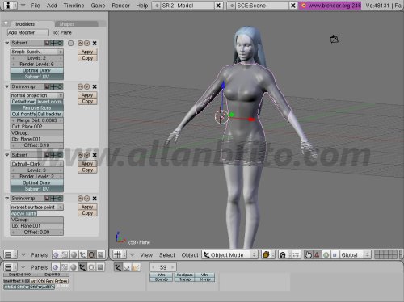Screen dimensions: 404x302
Task: Delete the Simple Subdiv Subsurf modifier
Action: (95, 43)
